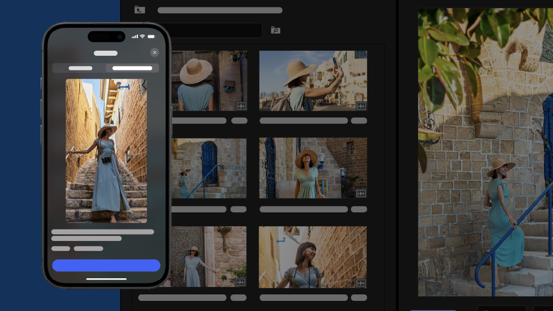Select the right highlighted tab on phone
This screenshot has height=311, width=553.
(132, 68)
